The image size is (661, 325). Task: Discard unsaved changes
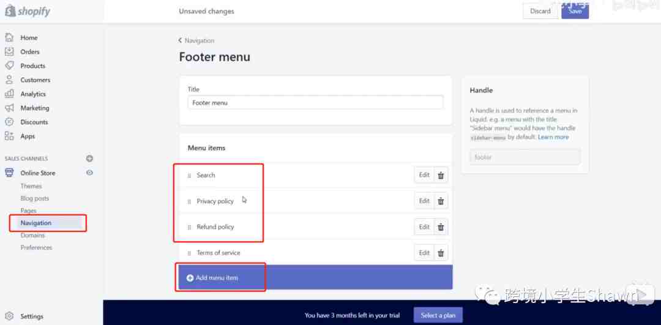(x=540, y=11)
